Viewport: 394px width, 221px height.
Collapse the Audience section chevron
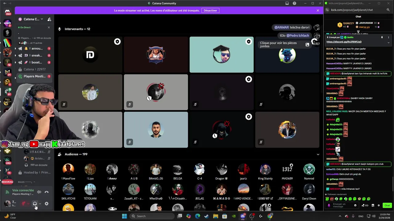coord(318,154)
